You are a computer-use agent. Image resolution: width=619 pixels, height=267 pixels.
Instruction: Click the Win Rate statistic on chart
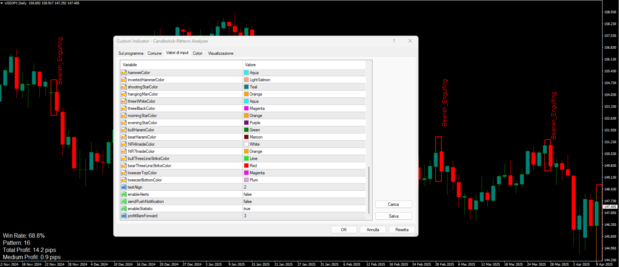click(24, 236)
